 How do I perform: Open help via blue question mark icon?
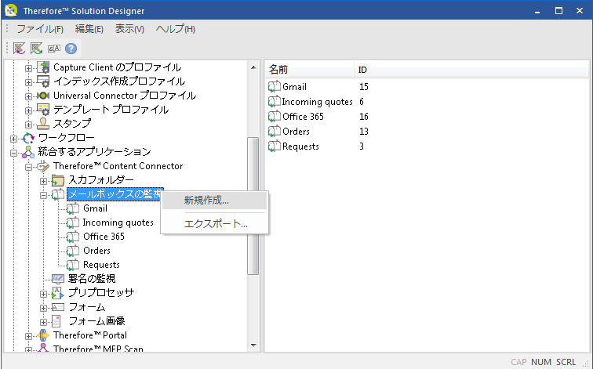[71, 49]
